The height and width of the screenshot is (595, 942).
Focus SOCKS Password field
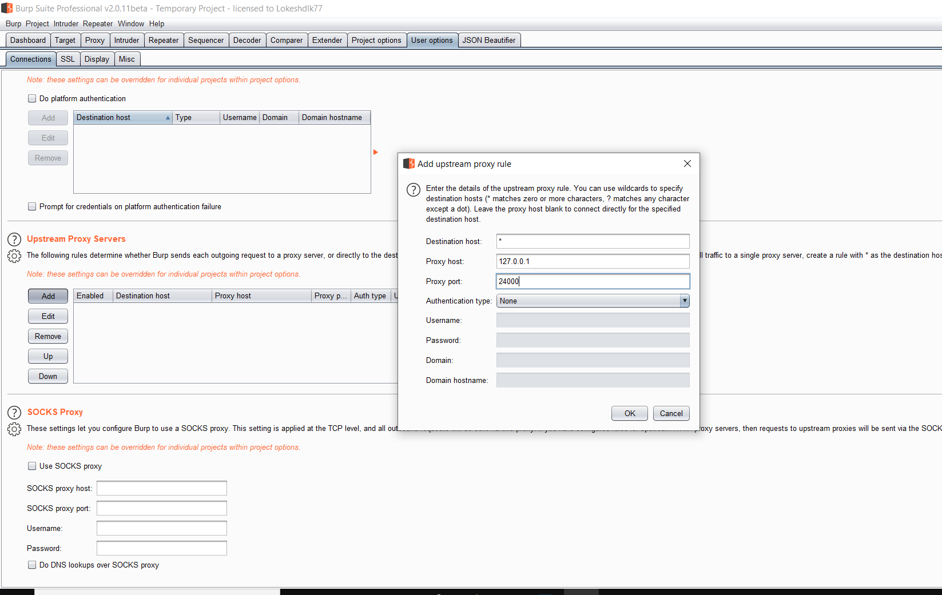tap(162, 548)
